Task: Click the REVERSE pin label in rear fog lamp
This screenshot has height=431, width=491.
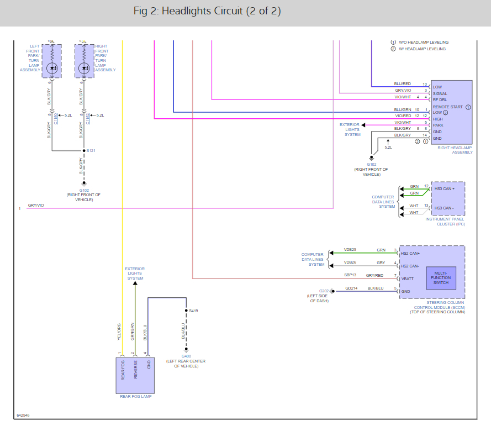Action: point(135,370)
